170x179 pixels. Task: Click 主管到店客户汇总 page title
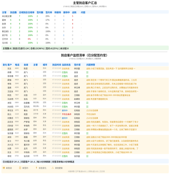pos(85,3)
